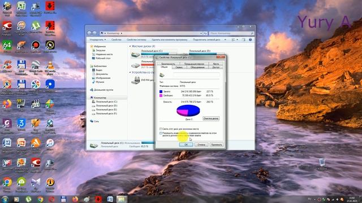Click the disk label text field
362x203 pixels.
(x=196, y=75)
